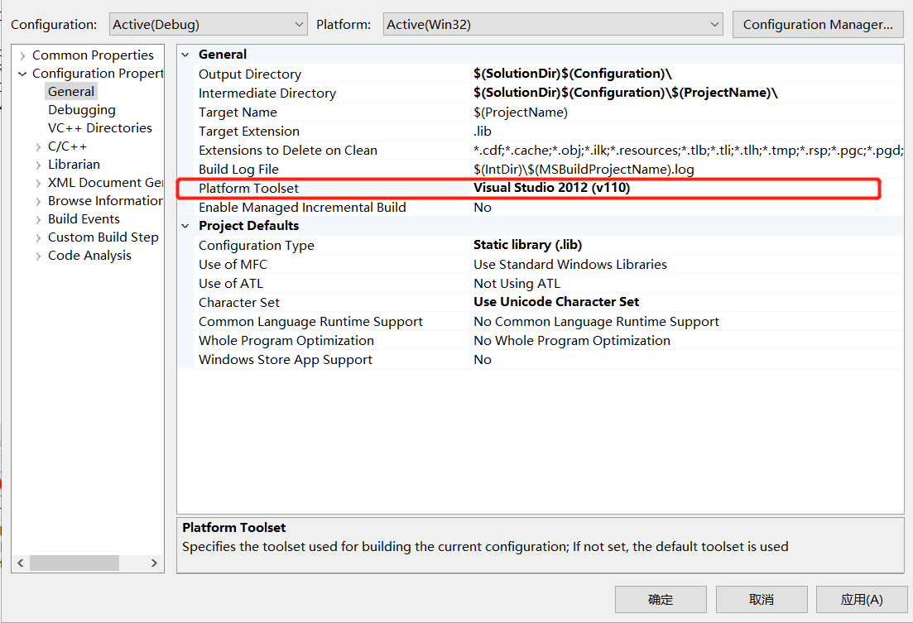This screenshot has width=913, height=623.
Task: Select the VC++ Directories tree item
Action: tap(100, 127)
